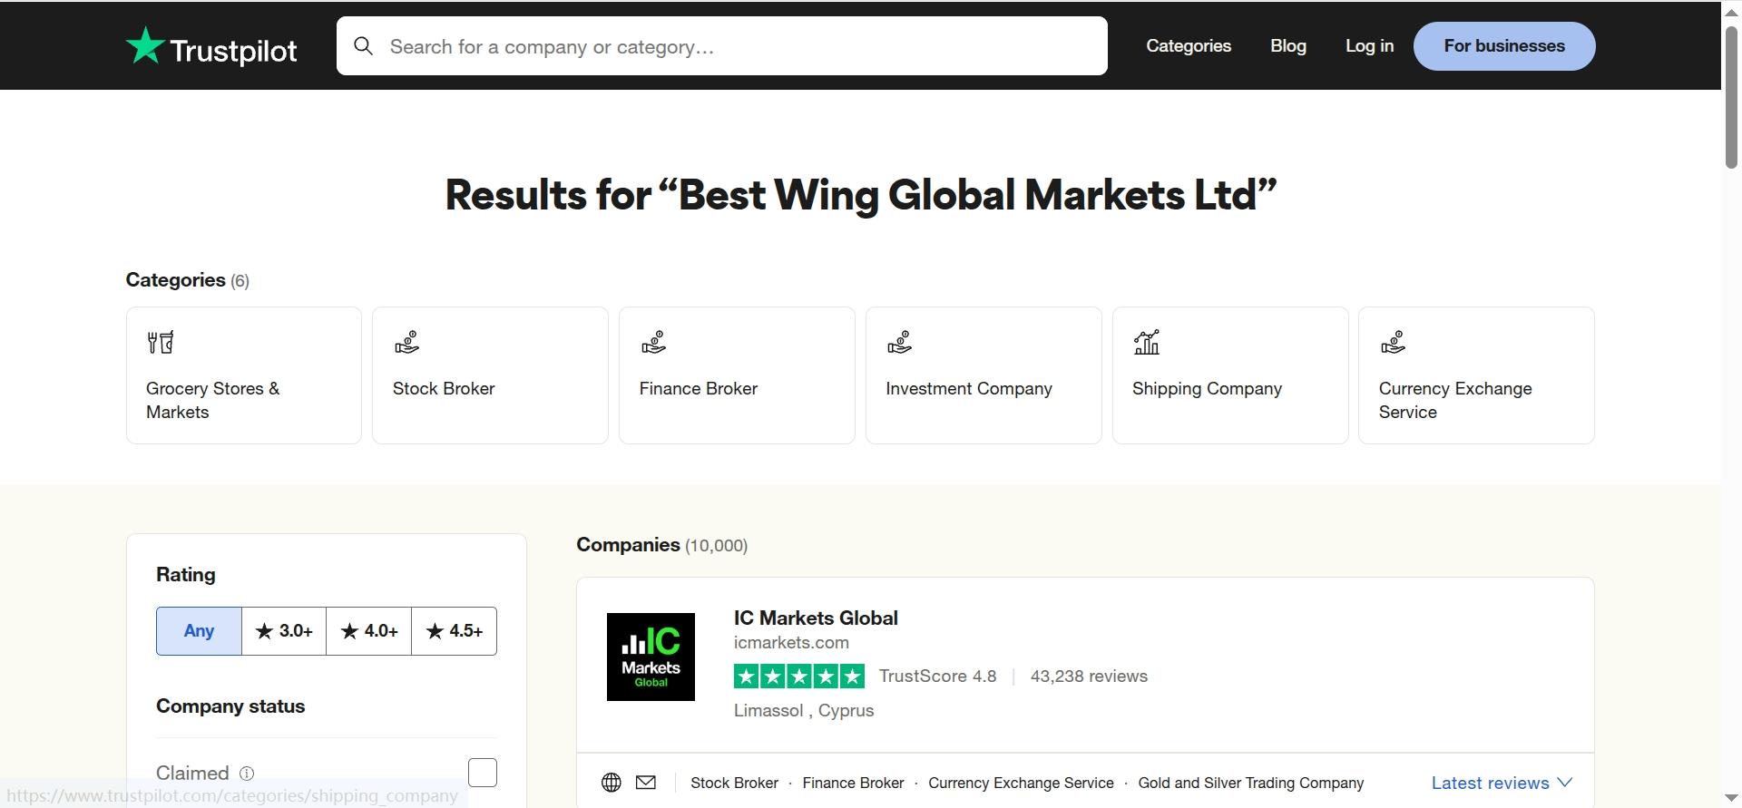
Task: Click the For businesses button
Action: [1504, 46]
